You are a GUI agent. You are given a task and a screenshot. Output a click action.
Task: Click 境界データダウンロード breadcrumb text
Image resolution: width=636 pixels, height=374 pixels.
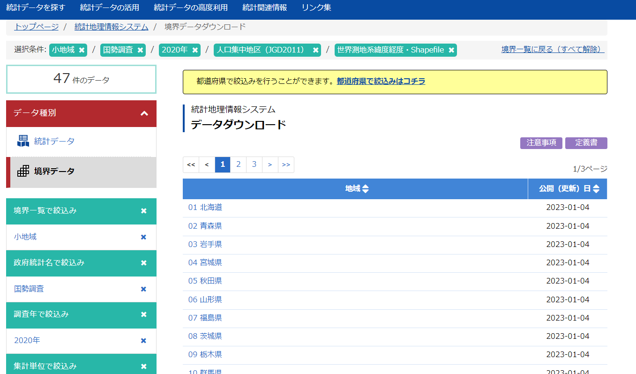[205, 27]
